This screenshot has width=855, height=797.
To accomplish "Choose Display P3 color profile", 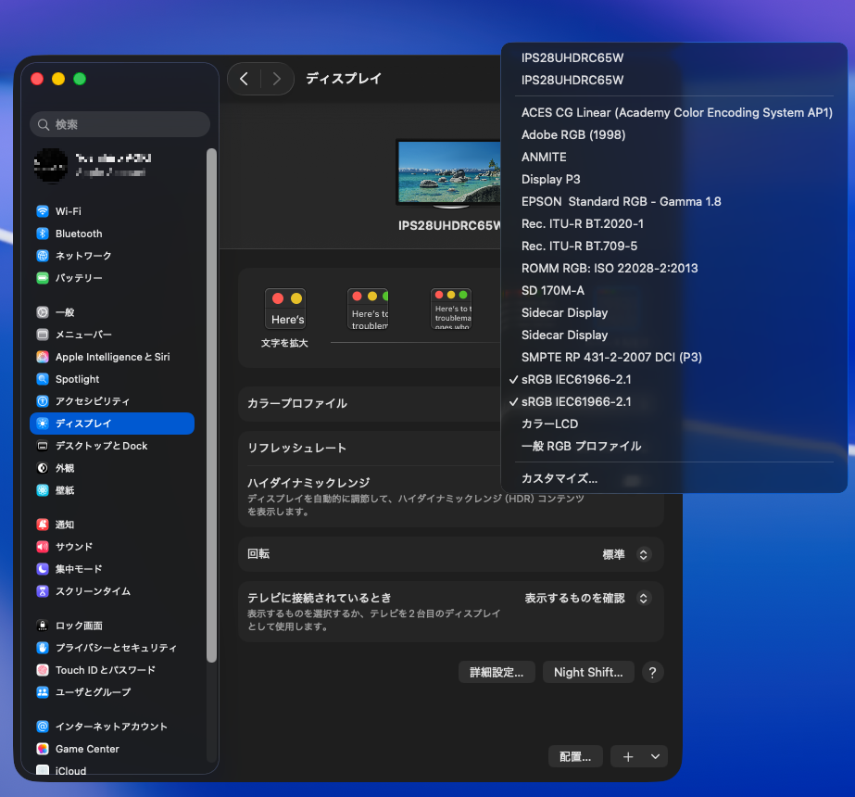I will (x=550, y=179).
